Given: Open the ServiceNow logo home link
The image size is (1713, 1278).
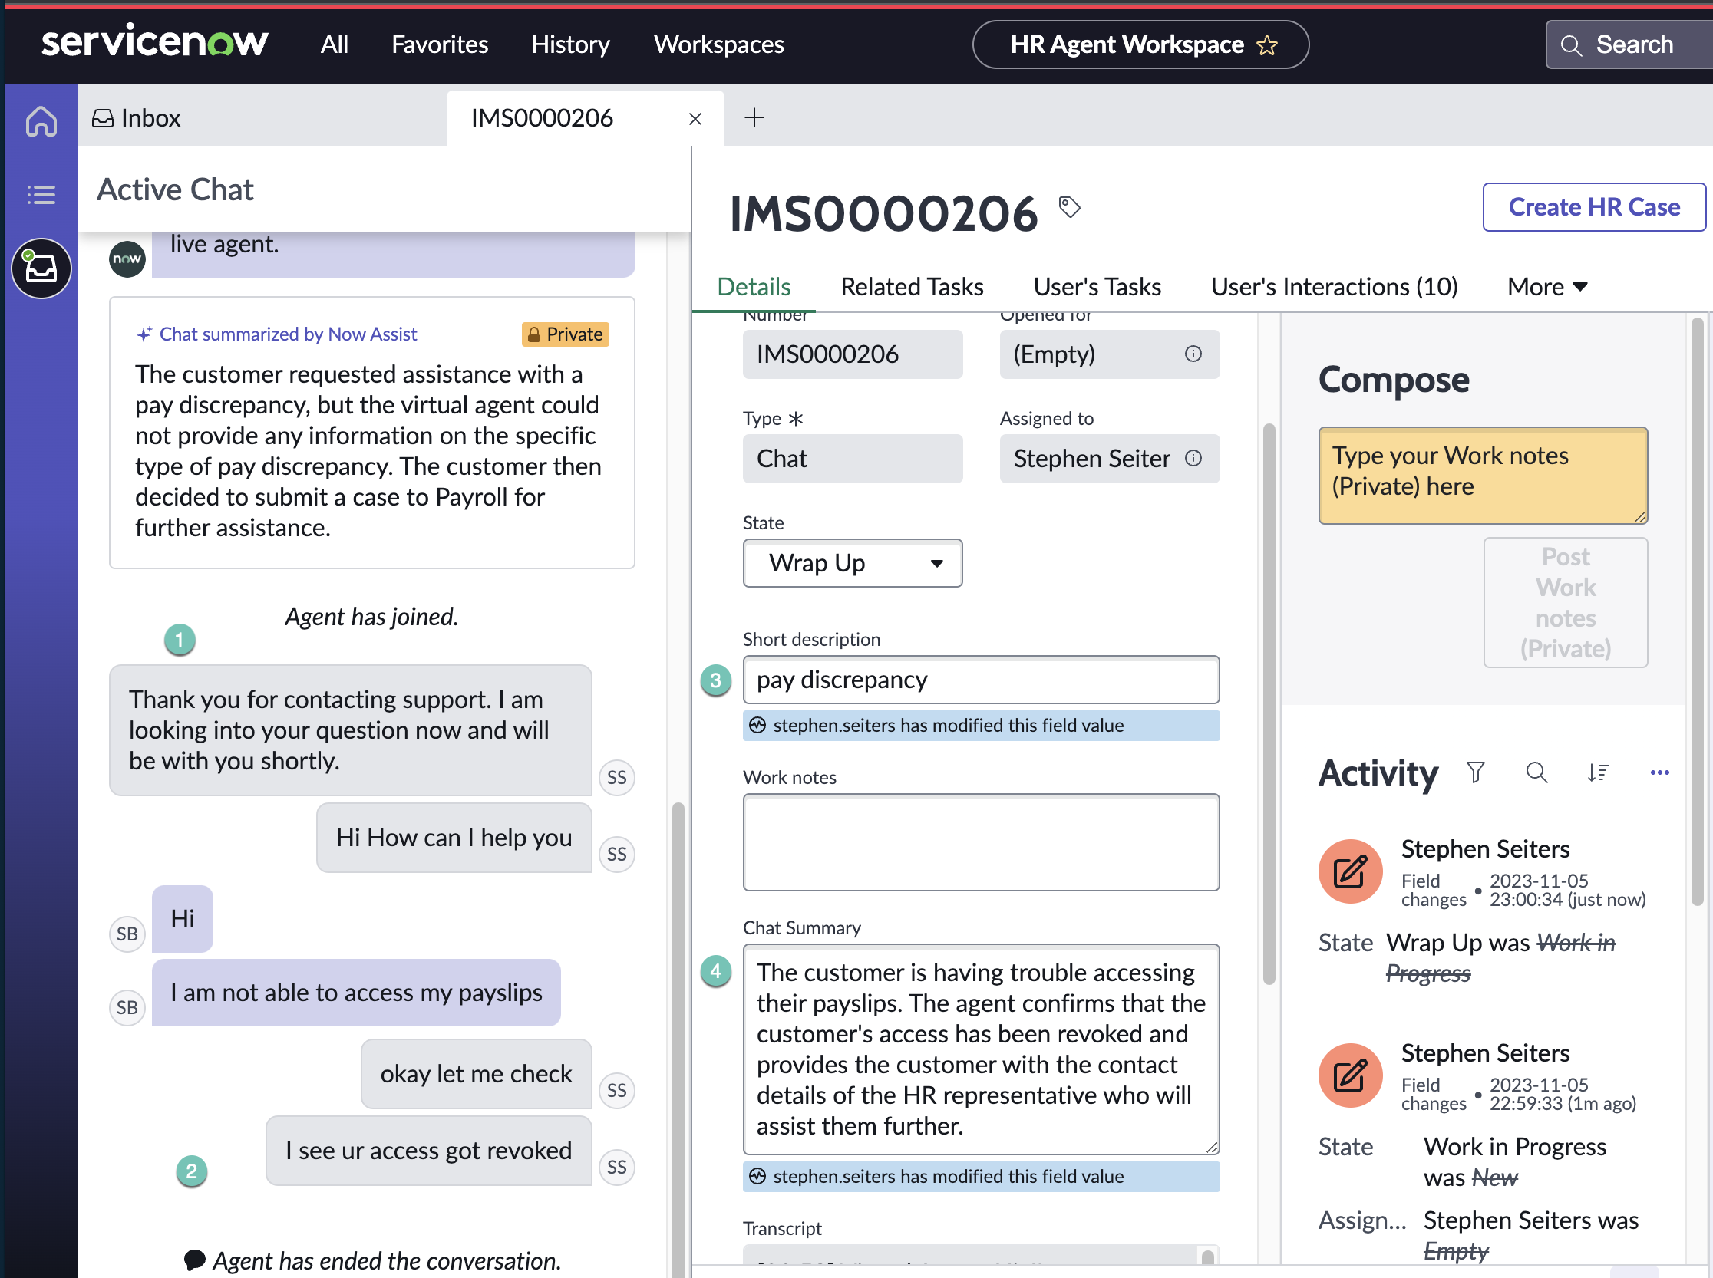Looking at the screenshot, I should pos(155,41).
